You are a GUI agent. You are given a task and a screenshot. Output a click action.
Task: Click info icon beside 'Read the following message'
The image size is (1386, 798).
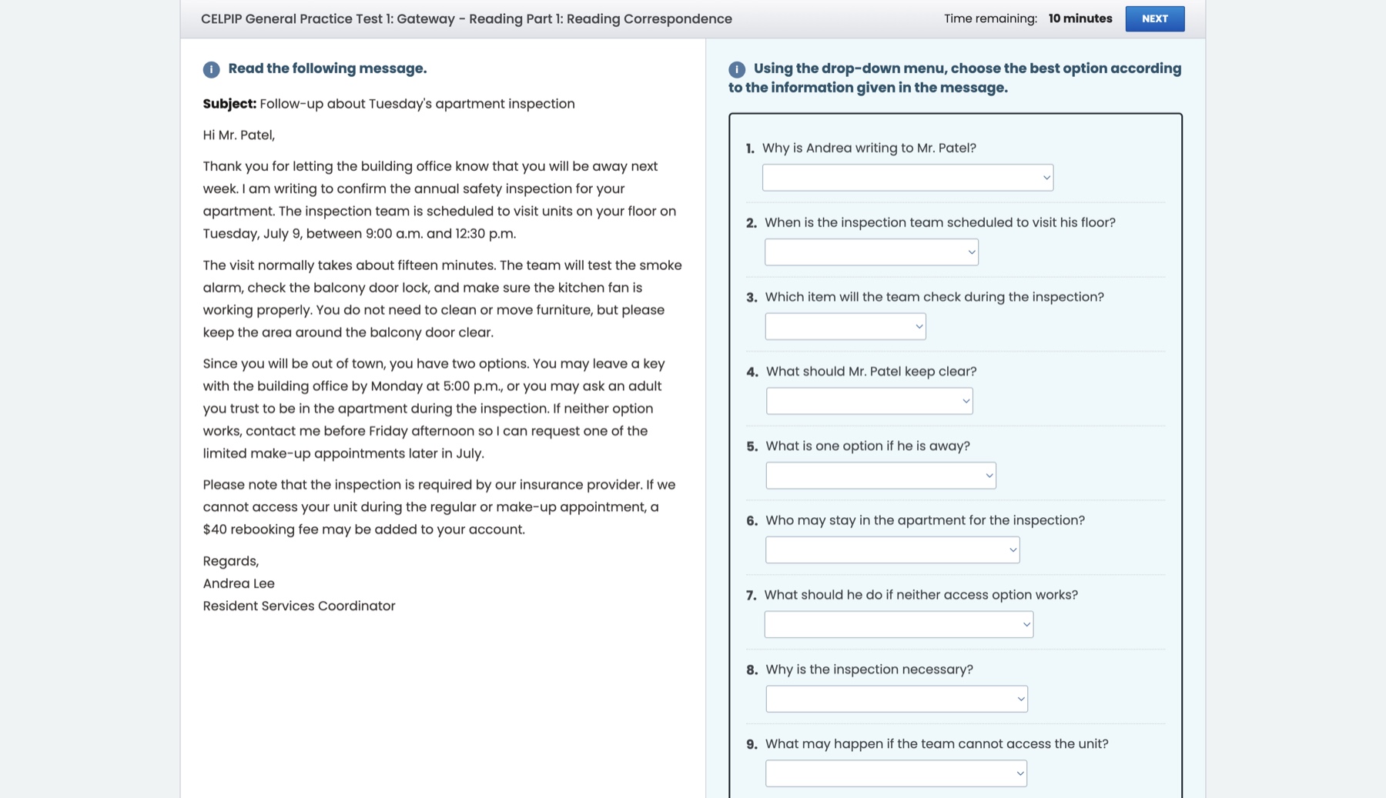pos(211,69)
